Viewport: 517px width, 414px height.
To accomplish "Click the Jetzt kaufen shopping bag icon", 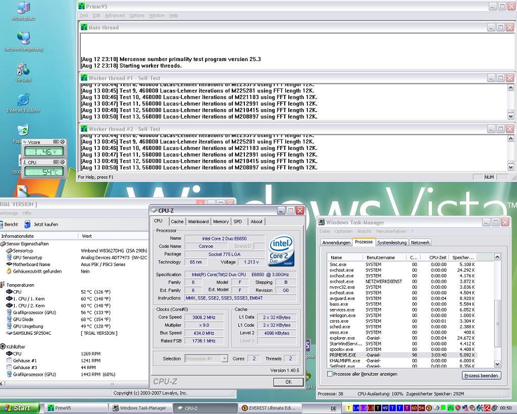I will click(28, 224).
